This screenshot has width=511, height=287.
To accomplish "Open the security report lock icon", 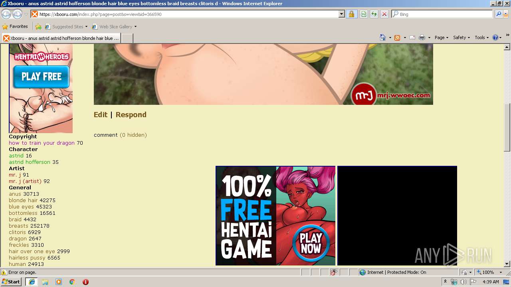I will [351, 14].
